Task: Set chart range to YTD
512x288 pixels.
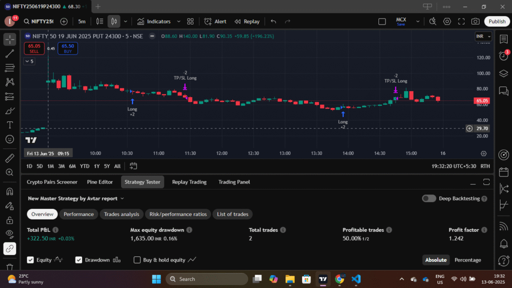Action: (x=84, y=166)
